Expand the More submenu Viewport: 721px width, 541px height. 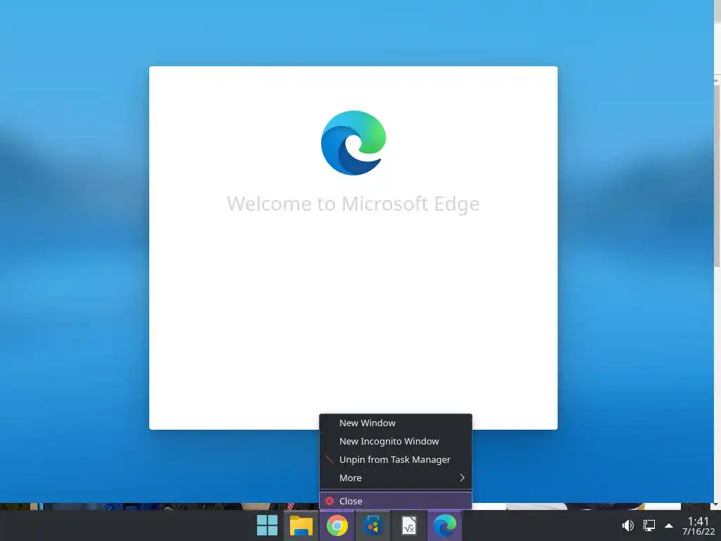396,478
